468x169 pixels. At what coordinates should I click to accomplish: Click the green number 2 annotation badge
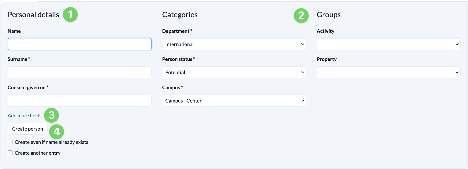(301, 16)
